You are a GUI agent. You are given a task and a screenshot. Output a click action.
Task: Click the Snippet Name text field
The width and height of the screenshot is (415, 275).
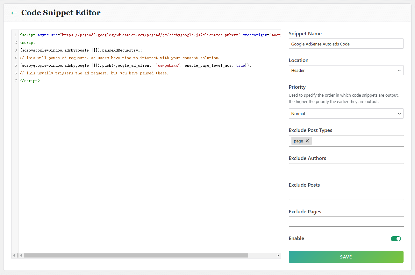[x=346, y=44]
